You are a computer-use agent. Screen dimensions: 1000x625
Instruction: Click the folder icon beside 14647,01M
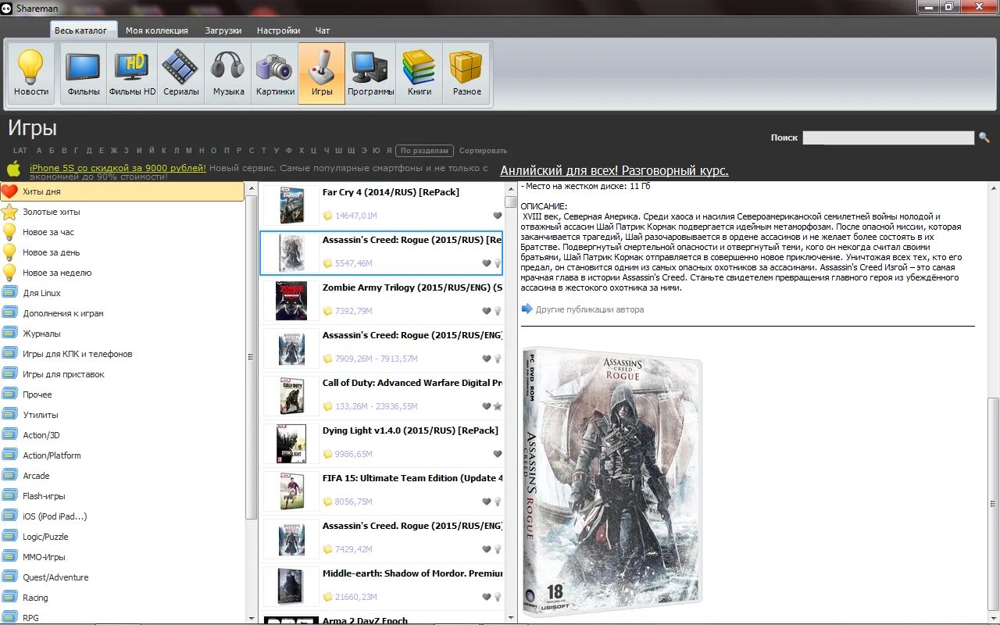[328, 216]
